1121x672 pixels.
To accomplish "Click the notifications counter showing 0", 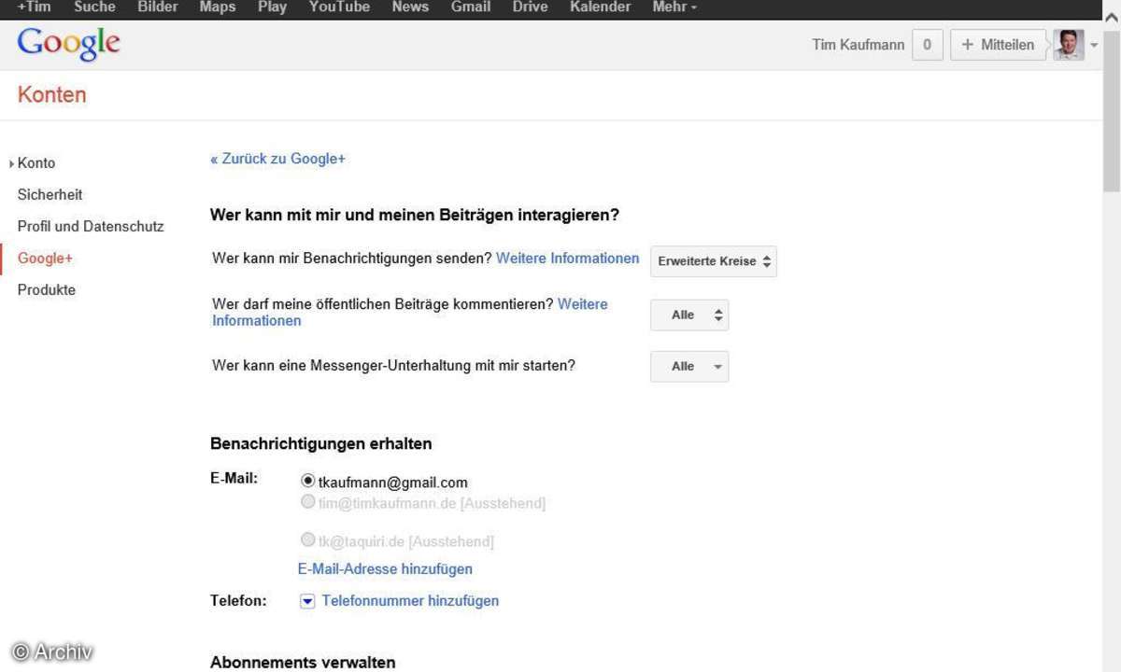I will (927, 45).
